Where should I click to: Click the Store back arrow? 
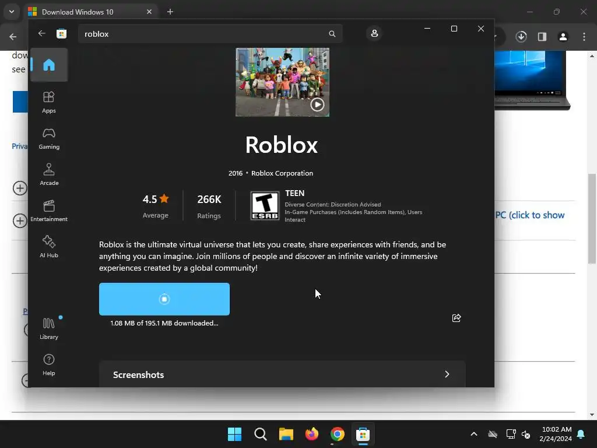point(42,33)
